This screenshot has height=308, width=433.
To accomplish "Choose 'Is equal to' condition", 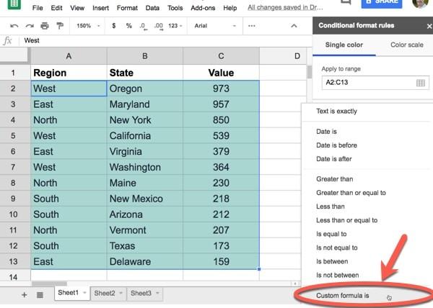I will tap(331, 234).
